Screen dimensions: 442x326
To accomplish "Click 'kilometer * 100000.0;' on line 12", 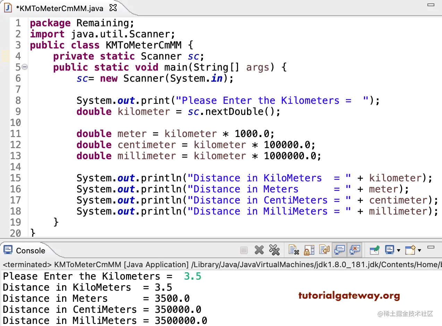I will pyautogui.click(x=254, y=145).
